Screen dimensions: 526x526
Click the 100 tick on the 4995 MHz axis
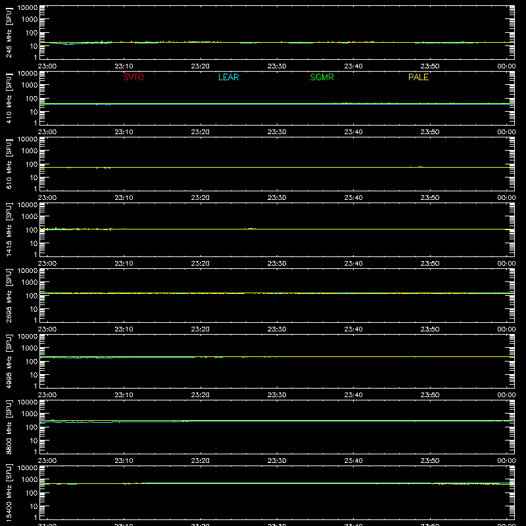click(32, 362)
